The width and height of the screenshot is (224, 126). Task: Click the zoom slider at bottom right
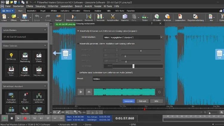tap(209, 113)
